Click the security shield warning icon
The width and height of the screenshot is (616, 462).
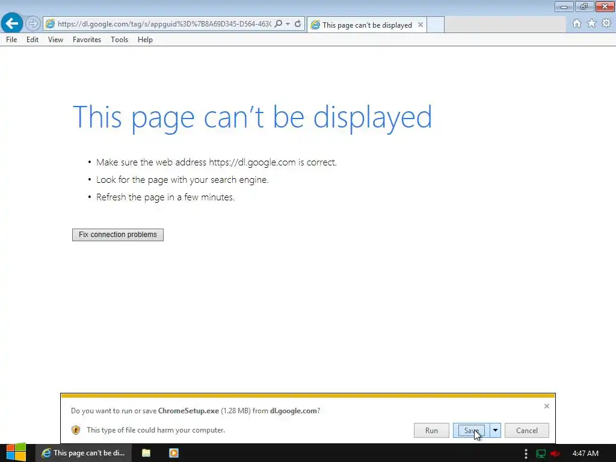[76, 430]
